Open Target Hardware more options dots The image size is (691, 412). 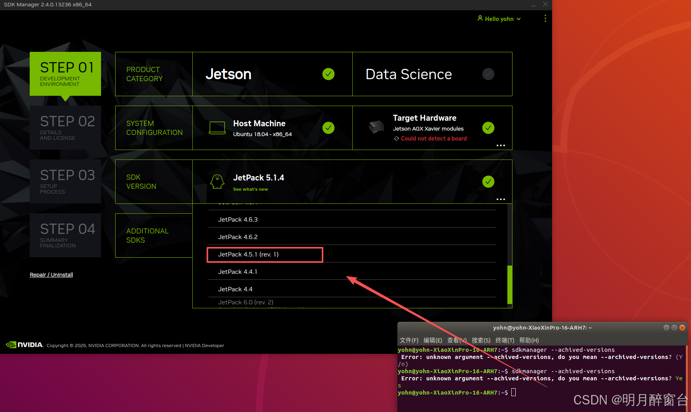(x=501, y=145)
